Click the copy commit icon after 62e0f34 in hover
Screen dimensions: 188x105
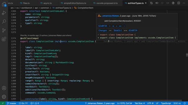click(110, 26)
